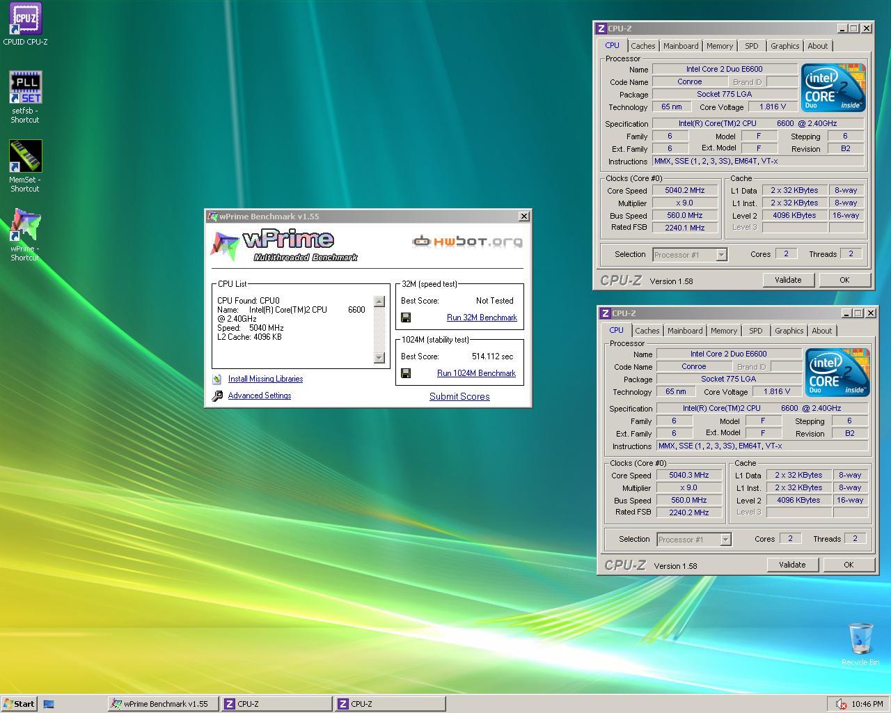891x713 pixels.
Task: Click OK button in lower CPU-Z
Action: coord(849,565)
